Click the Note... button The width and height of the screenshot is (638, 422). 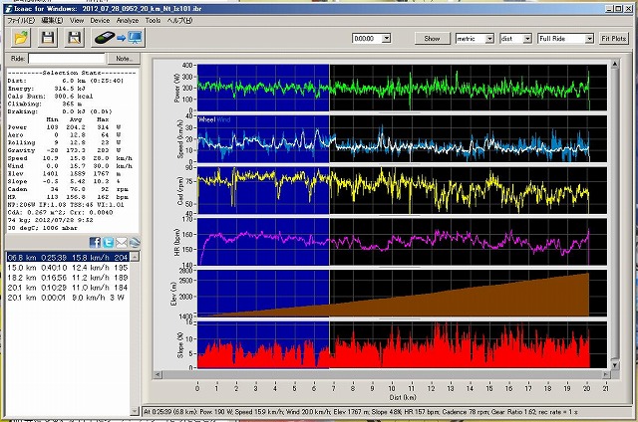coord(125,60)
